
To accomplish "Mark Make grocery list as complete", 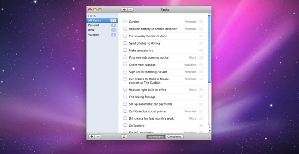I will tap(125, 50).
